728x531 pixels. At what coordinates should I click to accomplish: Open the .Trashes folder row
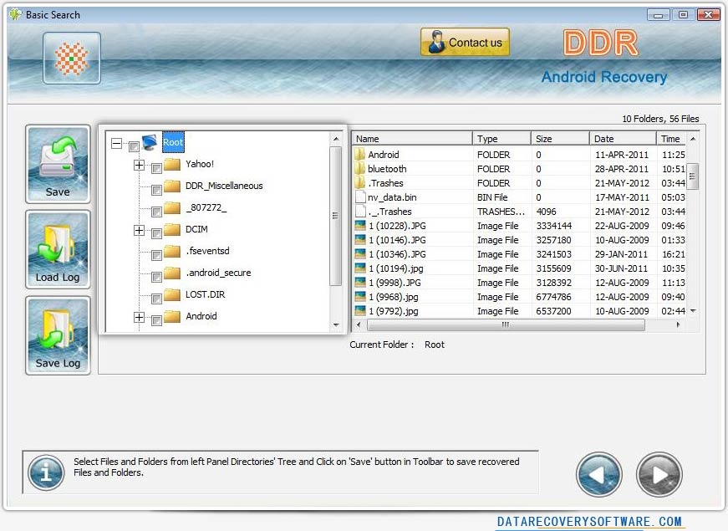point(519,183)
